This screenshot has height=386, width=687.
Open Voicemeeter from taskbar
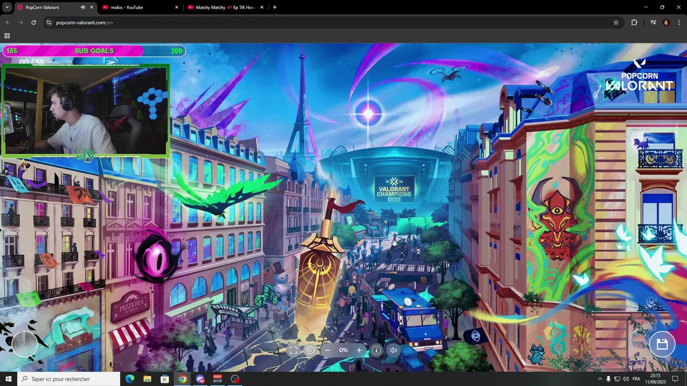(217, 379)
